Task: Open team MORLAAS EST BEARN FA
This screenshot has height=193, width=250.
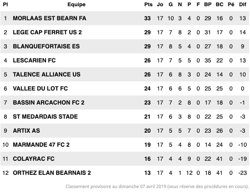Action: [x=49, y=18]
